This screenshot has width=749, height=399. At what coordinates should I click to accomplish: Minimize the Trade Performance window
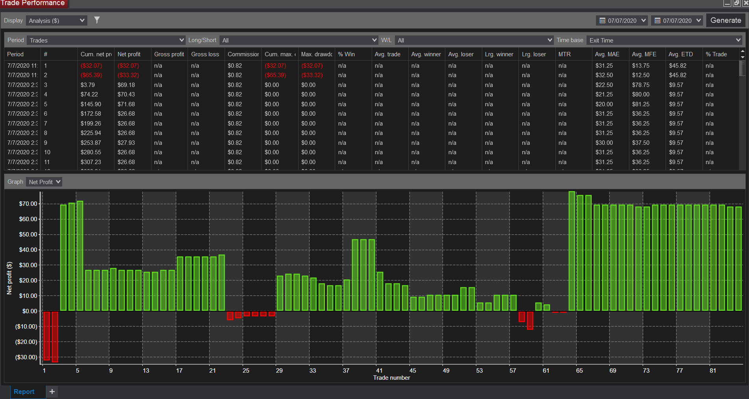pyautogui.click(x=727, y=3)
